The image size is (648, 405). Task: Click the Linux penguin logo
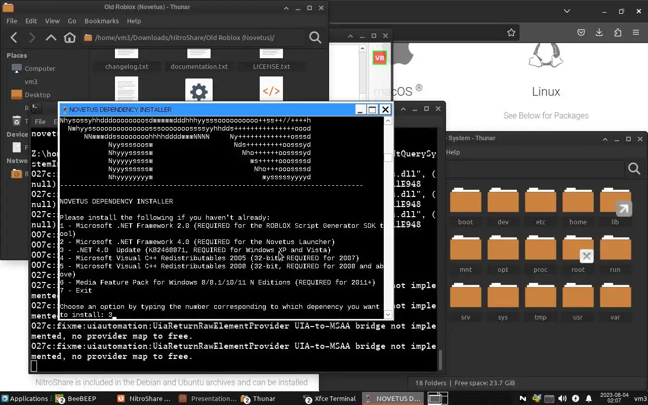[546, 55]
